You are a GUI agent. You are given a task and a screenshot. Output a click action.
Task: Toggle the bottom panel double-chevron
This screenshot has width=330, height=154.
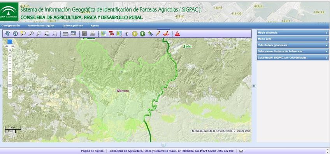(163, 145)
